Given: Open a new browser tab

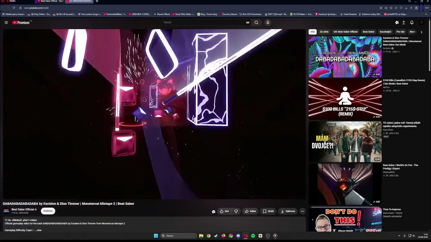Looking at the screenshot, I should point(97,1).
